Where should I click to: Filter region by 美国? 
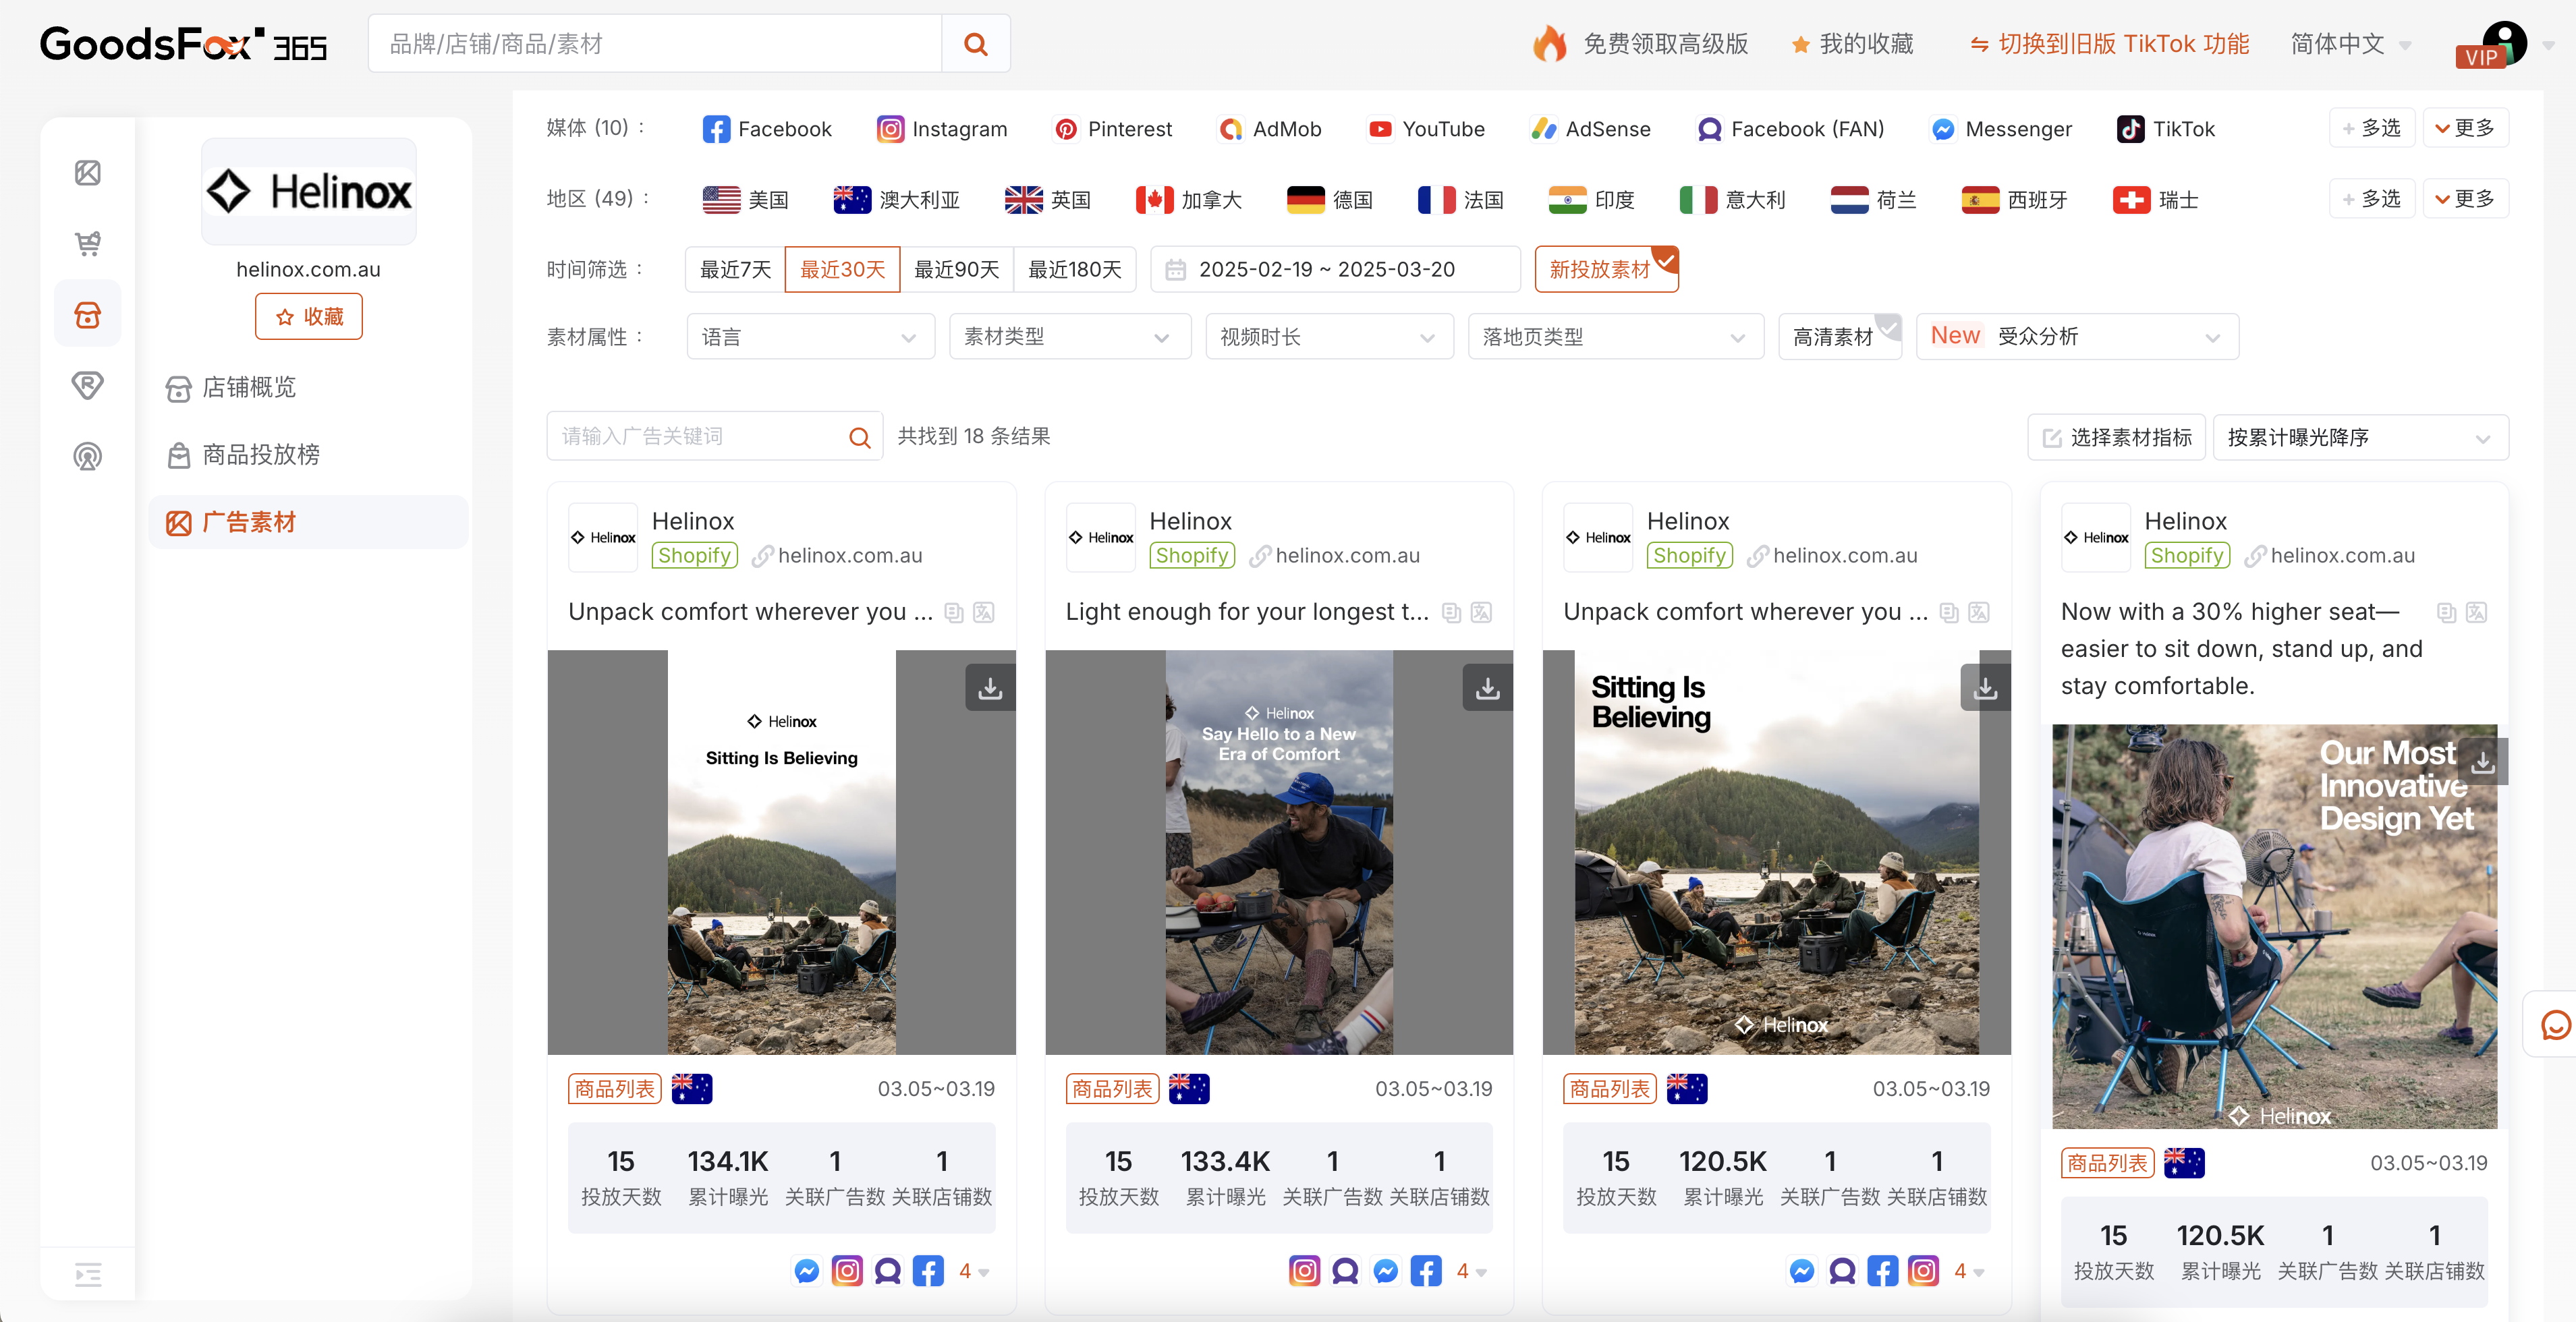746,200
